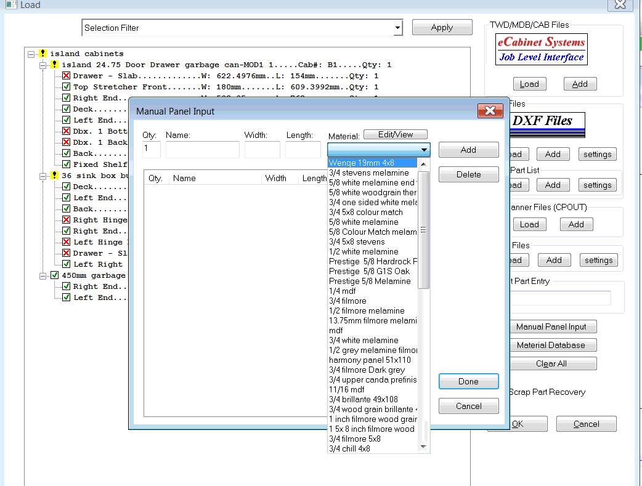Viewport: 642px width, 486px height.
Task: Choose 3/4 brillante 49x108 from material list
Action: click(364, 399)
